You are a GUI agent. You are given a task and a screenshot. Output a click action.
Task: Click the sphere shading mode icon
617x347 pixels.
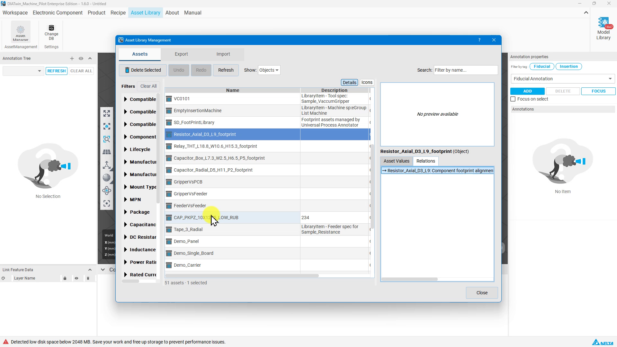point(107,178)
